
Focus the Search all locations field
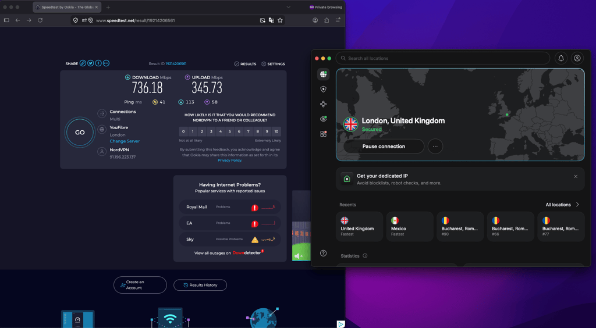(x=443, y=58)
